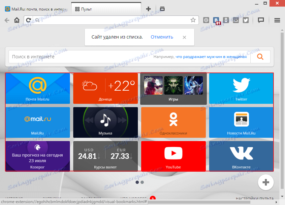Switch to the Mail.Ru browser tab
Screen dimensions: 285x205
[36, 9]
